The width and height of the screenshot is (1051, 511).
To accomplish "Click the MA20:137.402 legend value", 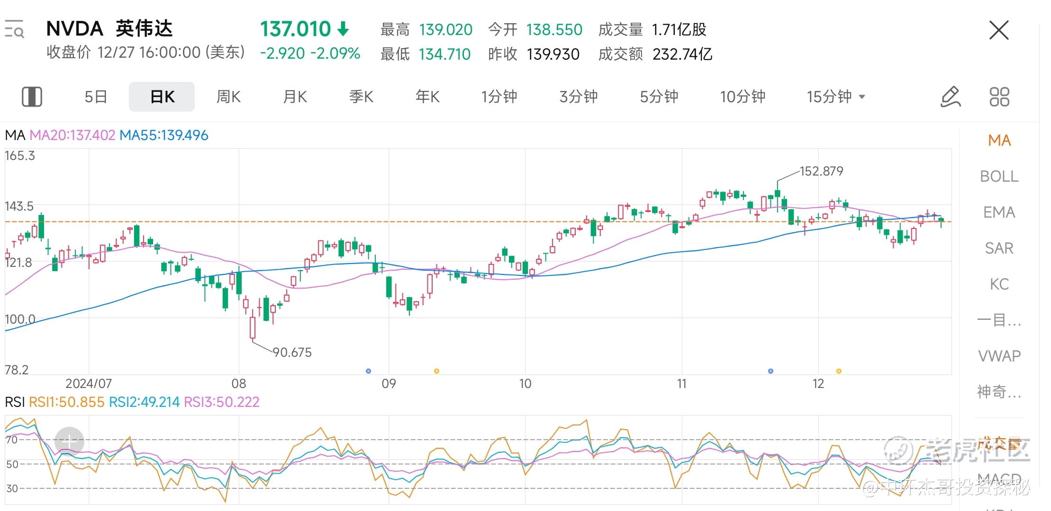I will (x=72, y=135).
